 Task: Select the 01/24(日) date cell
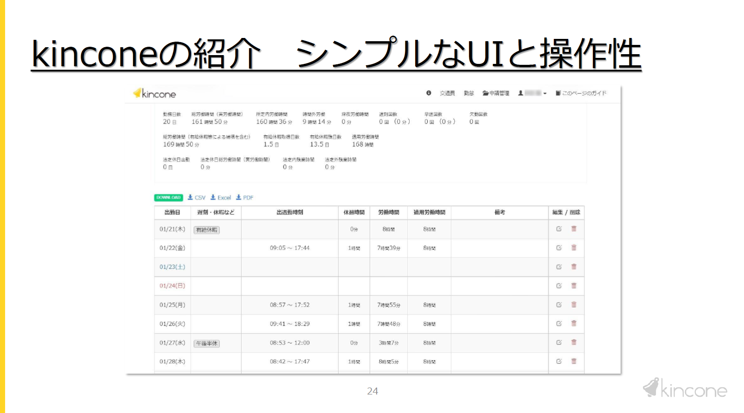tap(172, 286)
